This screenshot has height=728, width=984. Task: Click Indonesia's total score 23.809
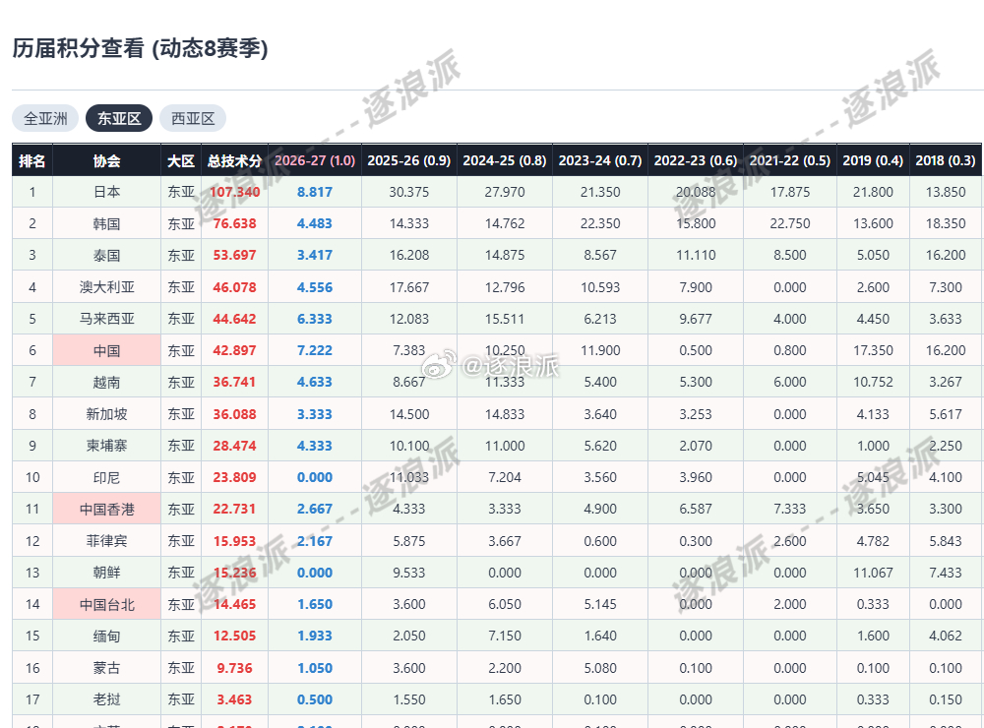pos(235,477)
